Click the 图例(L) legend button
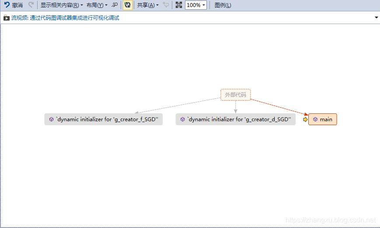The image size is (380, 228). tap(223, 5)
